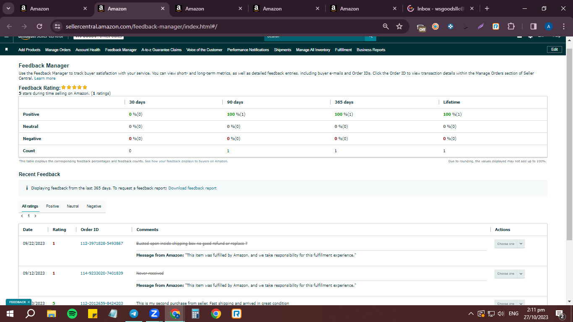Show hidden system tray icons

pos(471,314)
